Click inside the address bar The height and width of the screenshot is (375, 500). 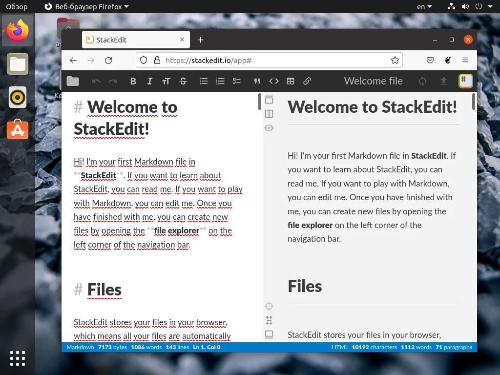tap(269, 60)
